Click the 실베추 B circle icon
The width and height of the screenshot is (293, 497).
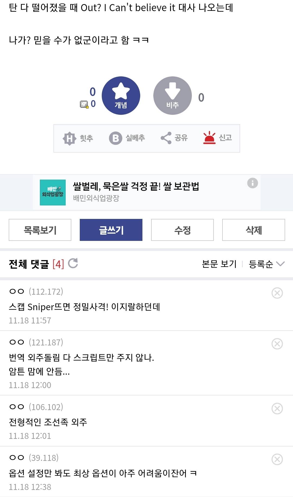pos(116,138)
